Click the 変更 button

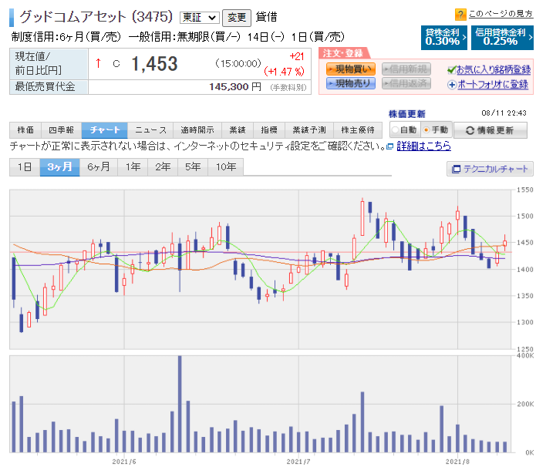[237, 18]
